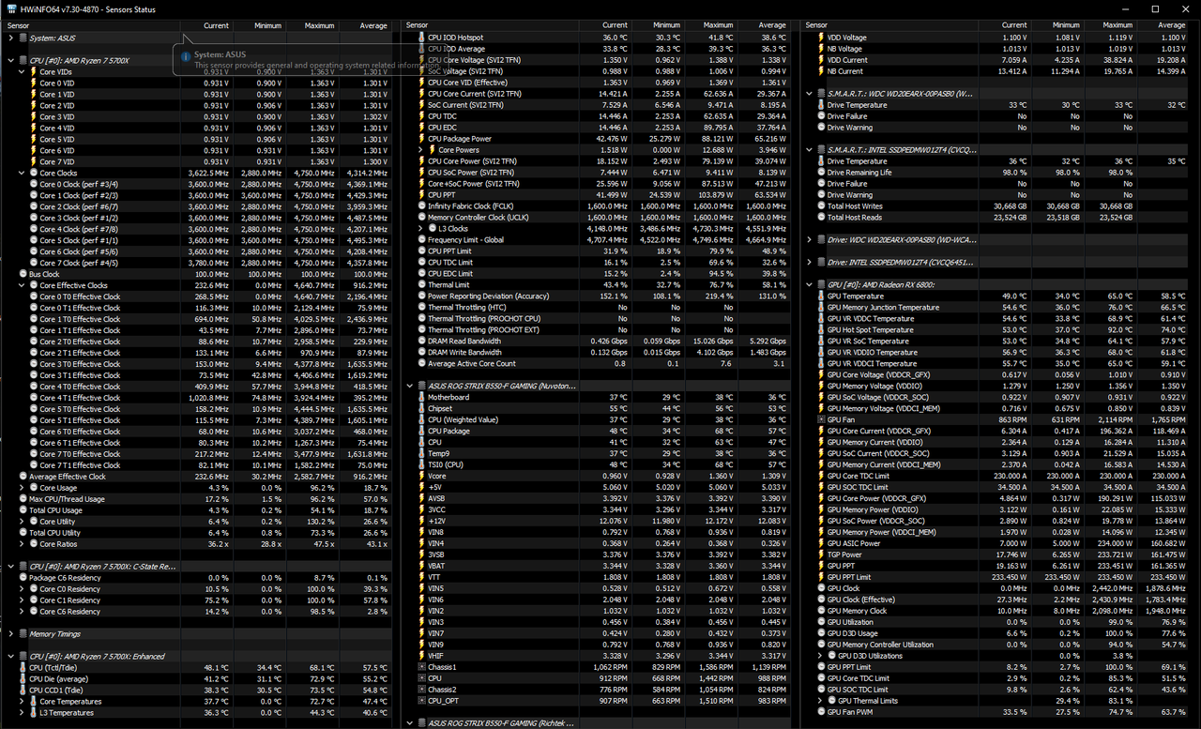1201x729 pixels.
Task: Expand the Core C0 Residency node
Action: pyautogui.click(x=22, y=589)
